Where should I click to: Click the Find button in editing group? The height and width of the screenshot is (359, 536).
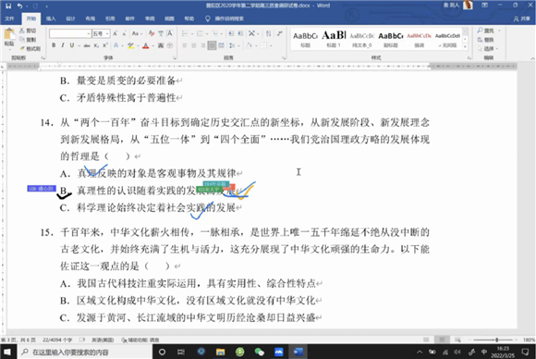tap(489, 31)
